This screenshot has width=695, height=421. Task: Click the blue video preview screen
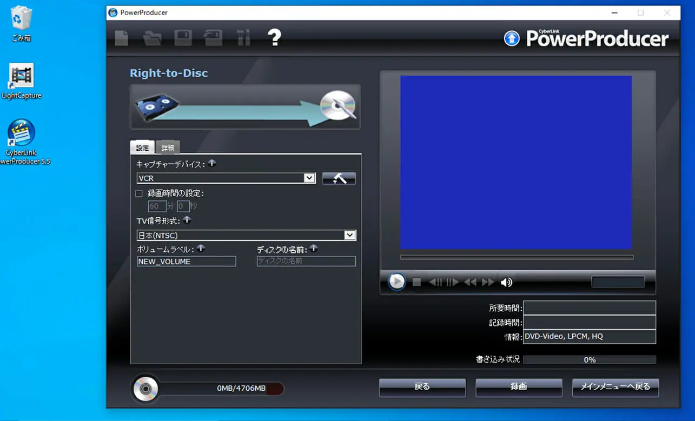click(x=516, y=162)
